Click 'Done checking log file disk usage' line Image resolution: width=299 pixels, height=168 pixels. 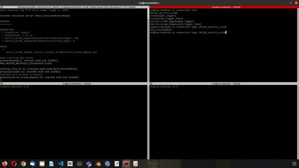point(34,10)
